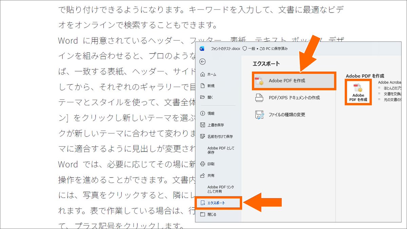This screenshot has width=407, height=229.
Task: Click the share icon beside 共有
Action: point(203,175)
